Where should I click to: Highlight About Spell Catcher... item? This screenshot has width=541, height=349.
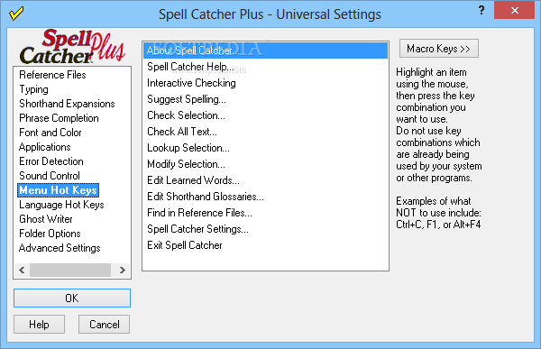(265, 51)
